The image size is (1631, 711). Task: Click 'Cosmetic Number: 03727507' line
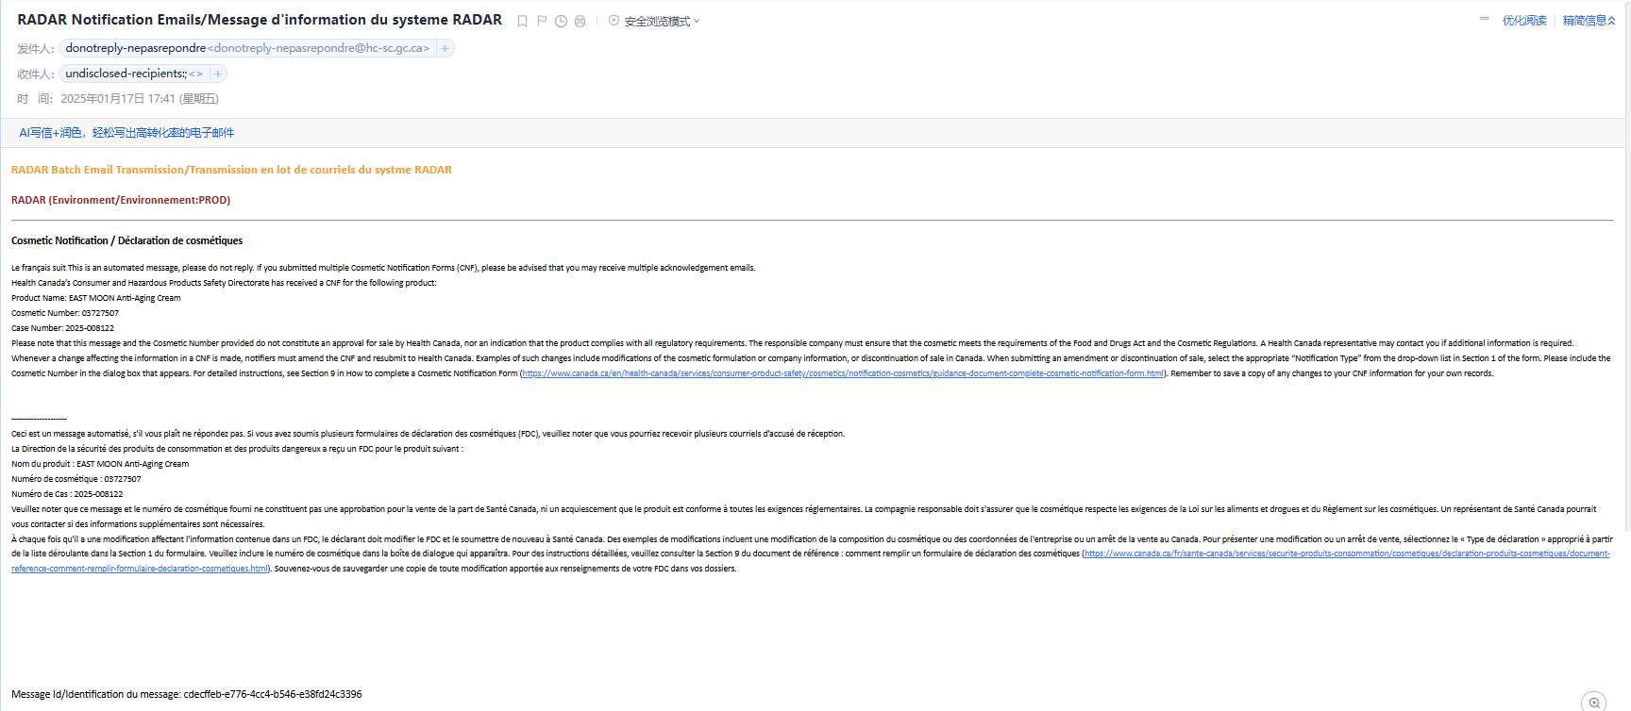(x=65, y=313)
